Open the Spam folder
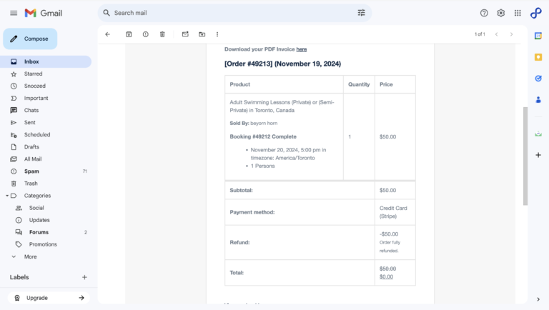This screenshot has width=549, height=310. pyautogui.click(x=46, y=171)
